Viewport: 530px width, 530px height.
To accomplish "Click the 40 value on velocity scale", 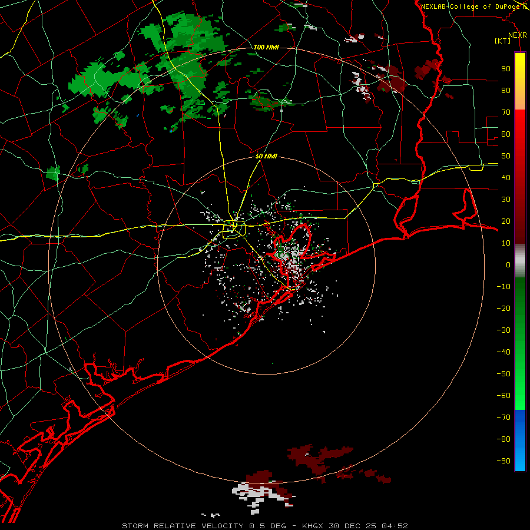I will pos(506,177).
